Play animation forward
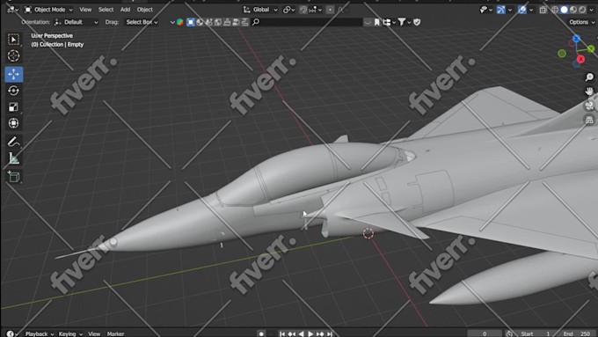 tap(310, 334)
